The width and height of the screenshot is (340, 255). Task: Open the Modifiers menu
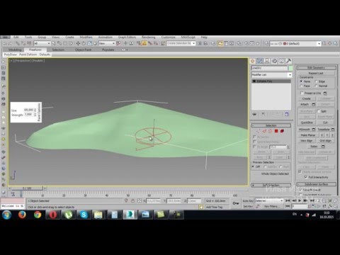pyautogui.click(x=86, y=38)
